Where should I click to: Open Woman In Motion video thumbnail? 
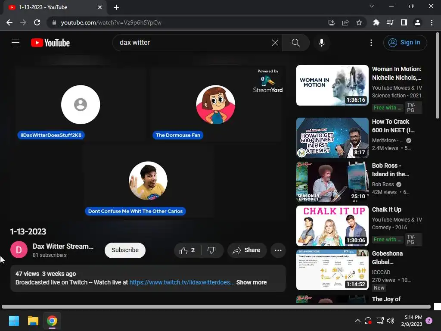tap(332, 85)
